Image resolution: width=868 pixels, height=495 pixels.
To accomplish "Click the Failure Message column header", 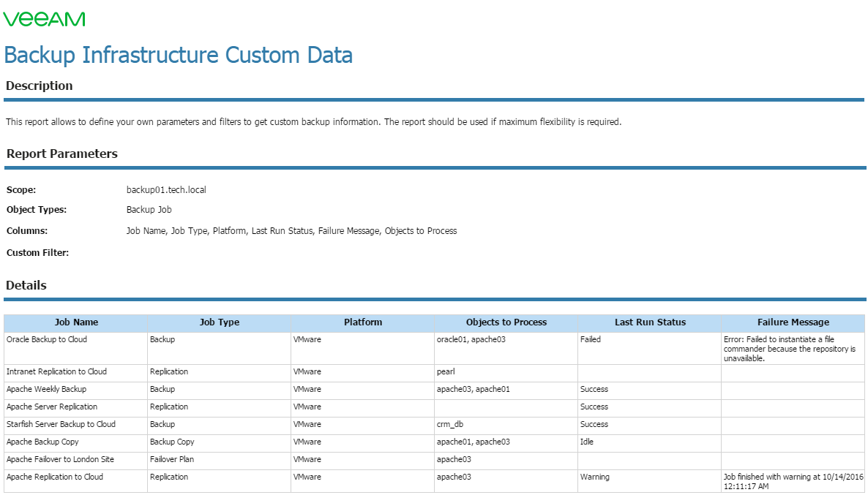I will [x=793, y=322].
